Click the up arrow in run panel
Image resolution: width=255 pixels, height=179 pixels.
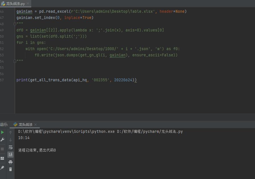11,133
